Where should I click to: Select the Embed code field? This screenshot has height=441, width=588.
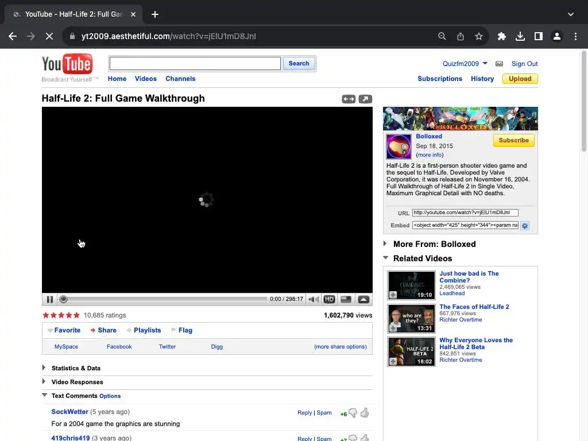click(465, 225)
